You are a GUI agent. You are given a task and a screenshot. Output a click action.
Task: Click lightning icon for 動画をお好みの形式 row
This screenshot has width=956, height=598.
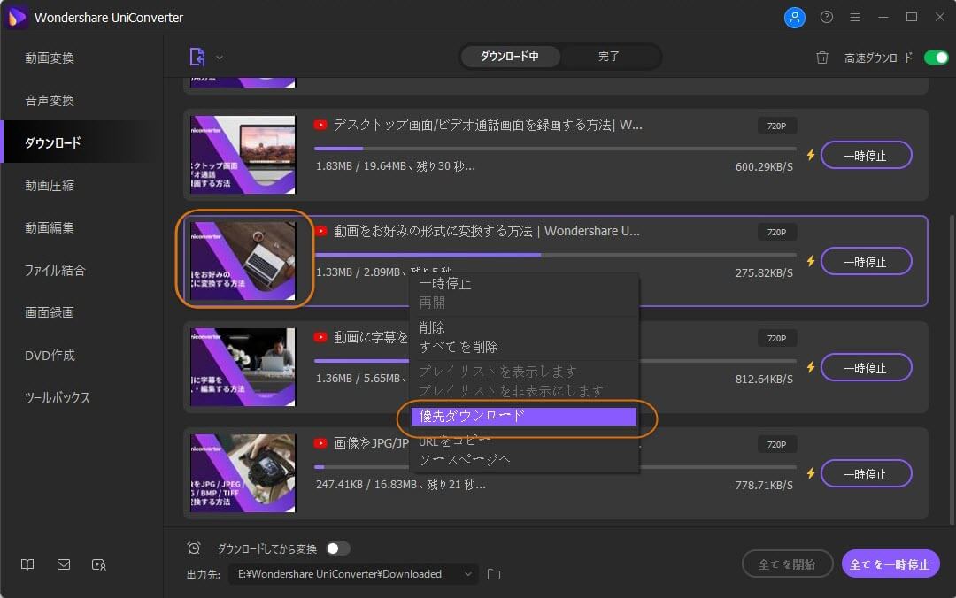[810, 261]
